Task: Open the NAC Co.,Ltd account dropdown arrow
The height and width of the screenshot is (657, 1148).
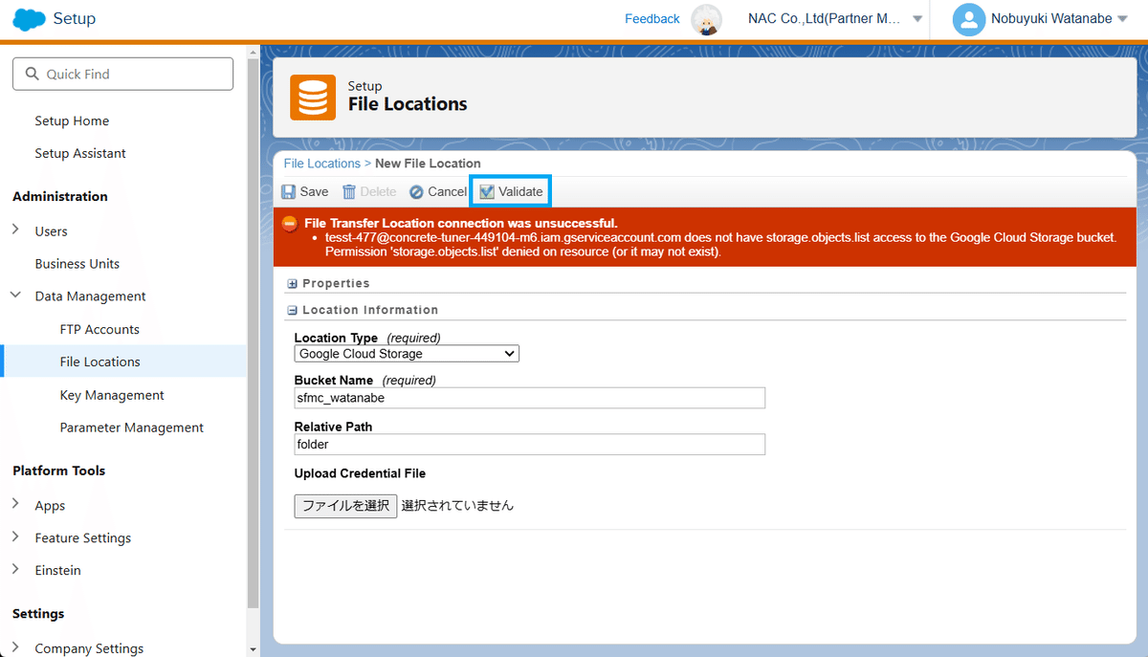Action: pyautogui.click(x=917, y=20)
